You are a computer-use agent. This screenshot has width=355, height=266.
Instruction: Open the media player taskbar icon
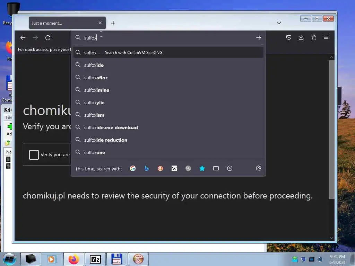click(x=52, y=259)
